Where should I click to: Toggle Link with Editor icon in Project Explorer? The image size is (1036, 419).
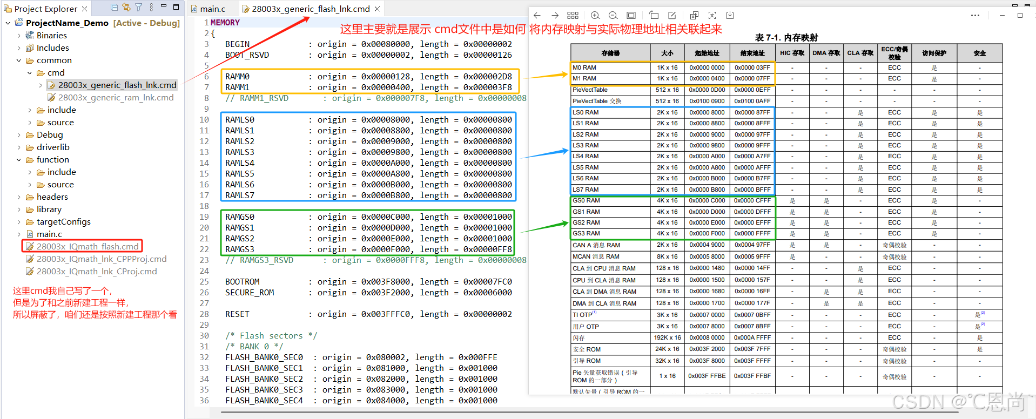(126, 8)
